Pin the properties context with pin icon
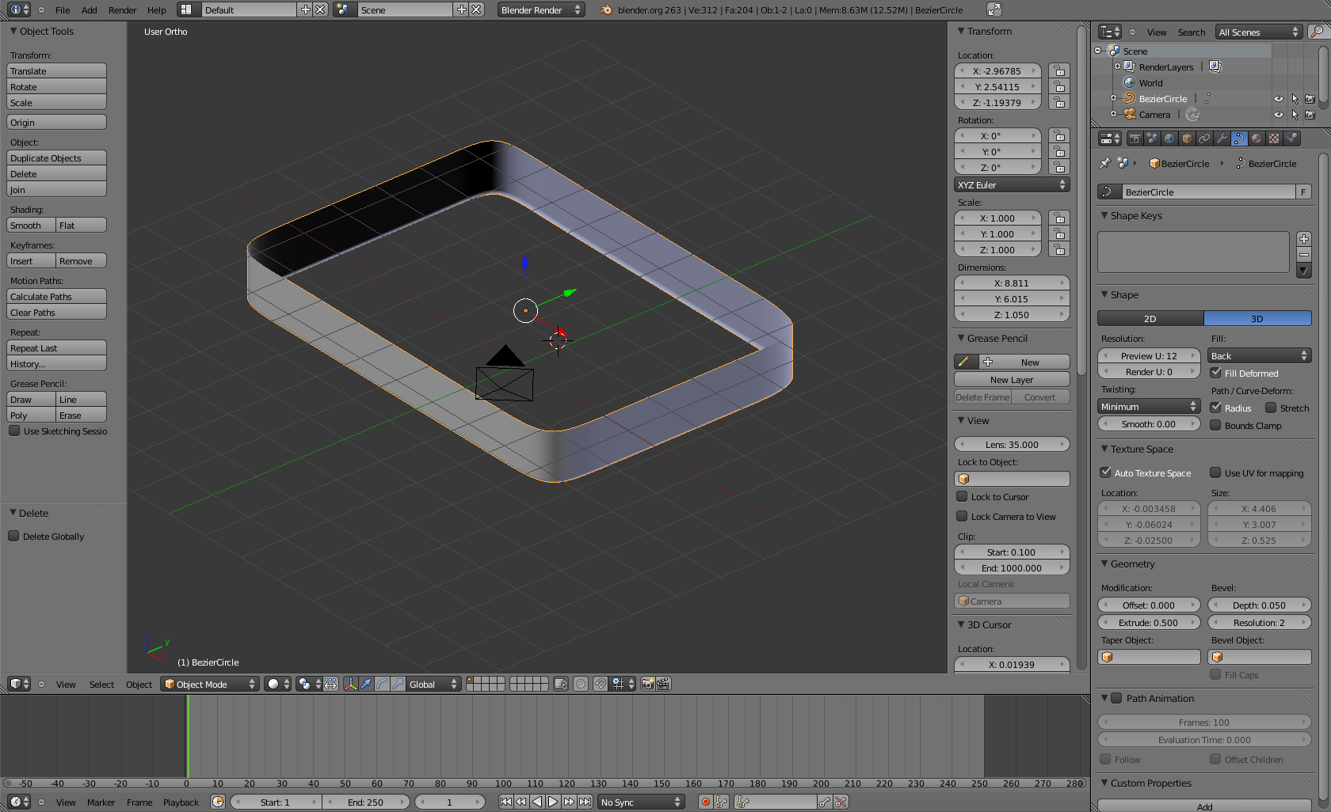Viewport: 1331px width, 812px height. 1105,163
